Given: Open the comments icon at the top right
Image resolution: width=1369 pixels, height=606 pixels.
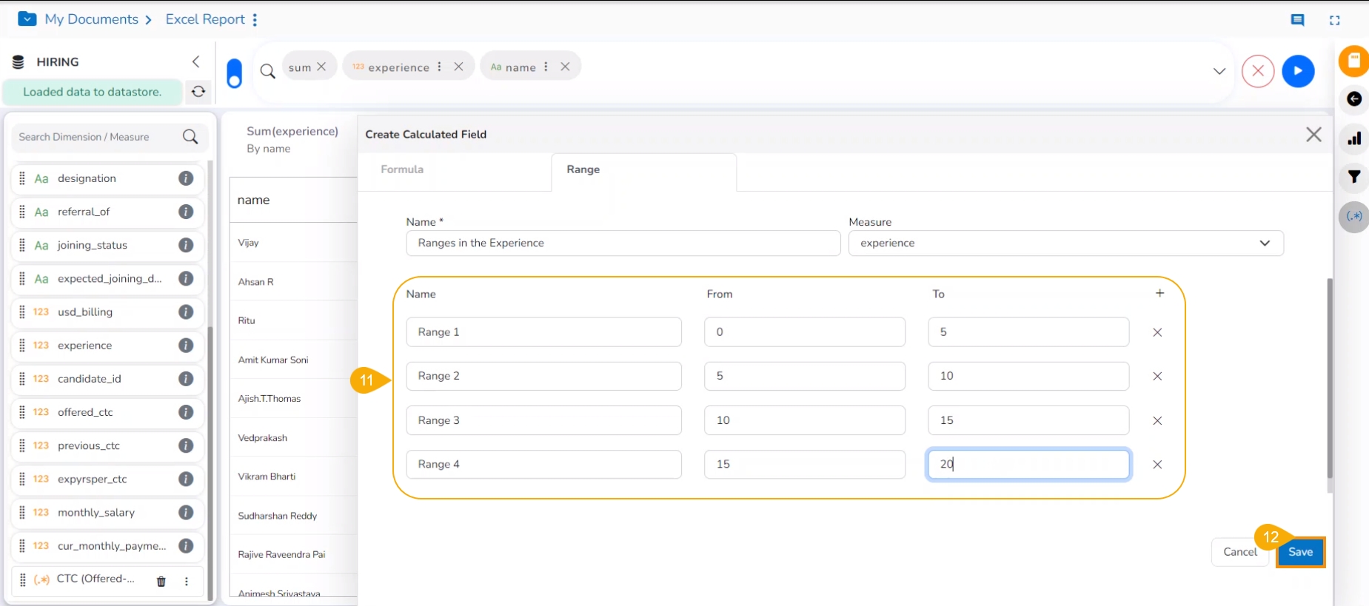Looking at the screenshot, I should [1297, 20].
